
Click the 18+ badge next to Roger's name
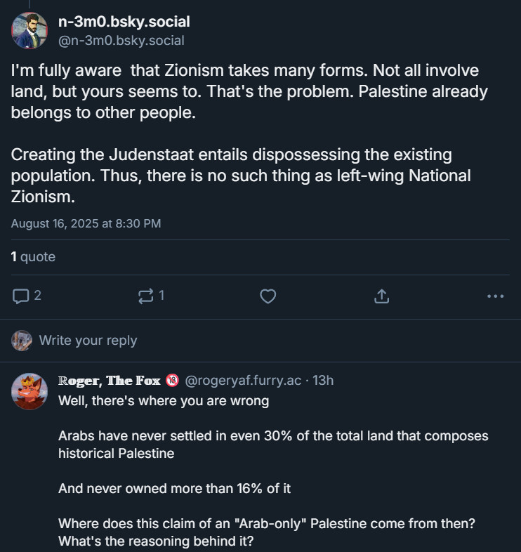click(x=172, y=380)
